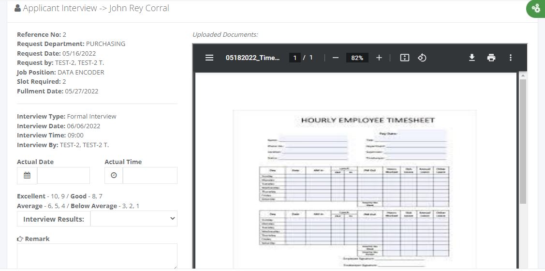This screenshot has height=271, width=545.
Task: Click the HOURLY EMPLOYEE TIMESHEET title
Action: [x=368, y=120]
